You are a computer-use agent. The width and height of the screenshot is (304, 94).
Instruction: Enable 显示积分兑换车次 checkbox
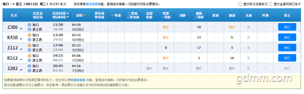pyautogui.click(x=240, y=4)
